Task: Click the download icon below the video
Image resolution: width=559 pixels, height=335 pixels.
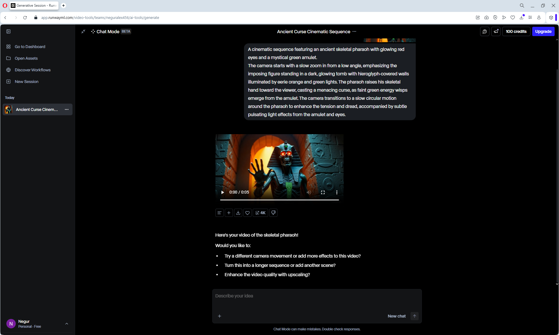Action: click(238, 213)
